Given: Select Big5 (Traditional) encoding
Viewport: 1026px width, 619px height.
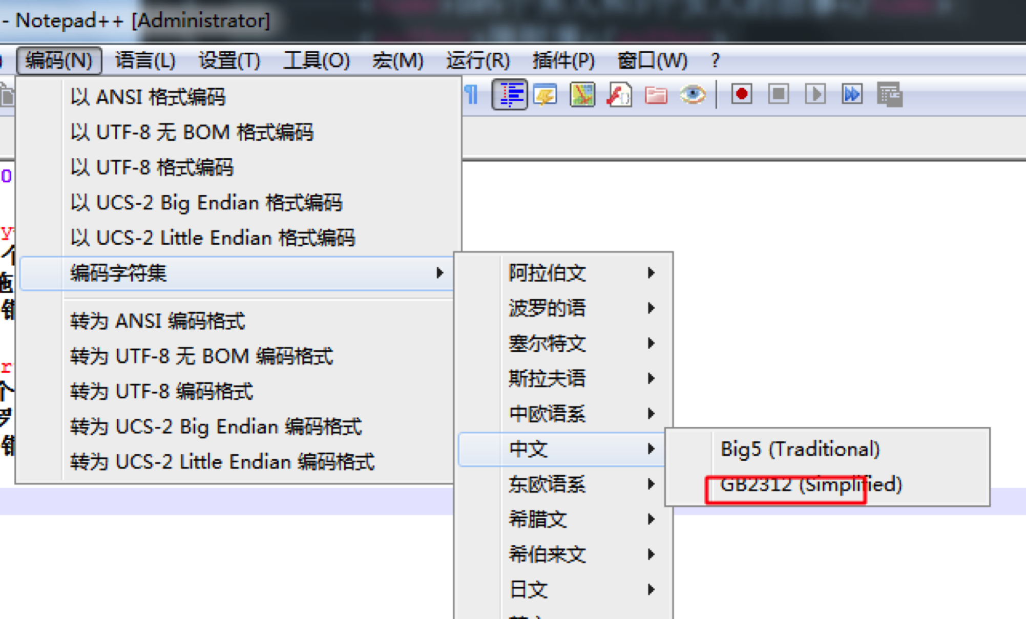Looking at the screenshot, I should coord(827,449).
